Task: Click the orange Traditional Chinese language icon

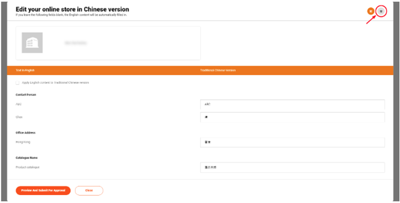Action: click(x=370, y=11)
